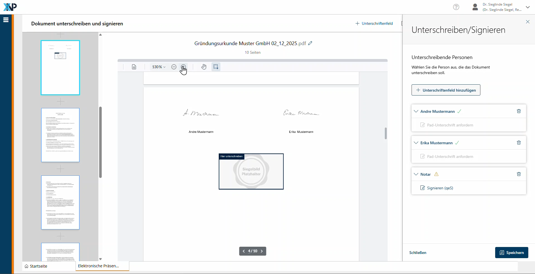Activate the marquee selection tool
The image size is (535, 274).
click(216, 67)
